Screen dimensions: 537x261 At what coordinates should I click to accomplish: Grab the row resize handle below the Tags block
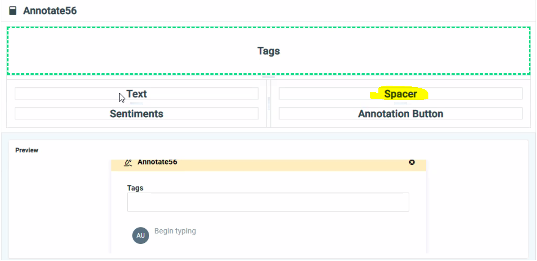[x=268, y=77]
